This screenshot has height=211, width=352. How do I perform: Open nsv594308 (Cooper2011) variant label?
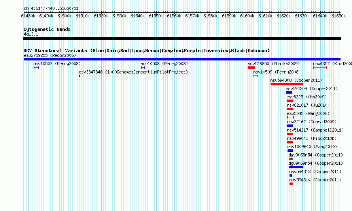pos(296,80)
